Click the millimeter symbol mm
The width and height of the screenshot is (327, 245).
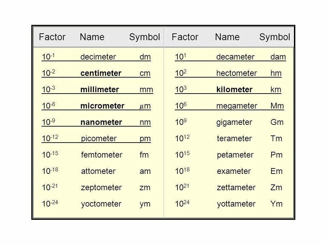[146, 90]
